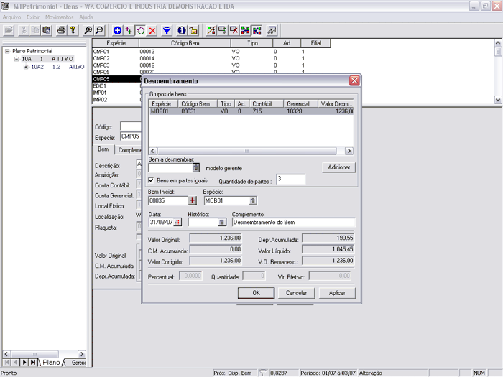
Task: Open lookup beside Bem a desmembrar field
Action: point(196,167)
